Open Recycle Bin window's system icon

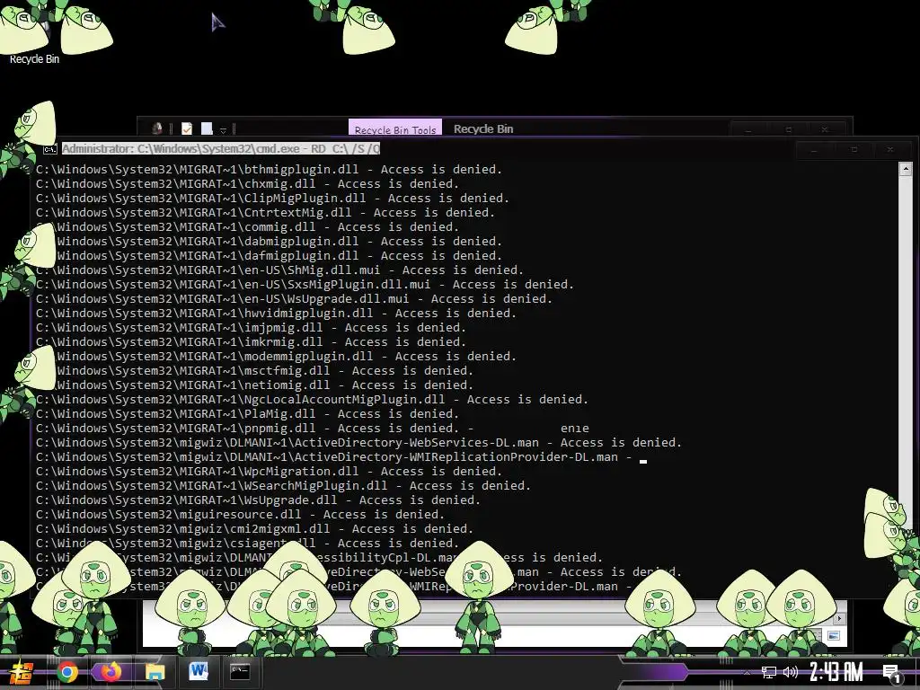click(x=156, y=128)
